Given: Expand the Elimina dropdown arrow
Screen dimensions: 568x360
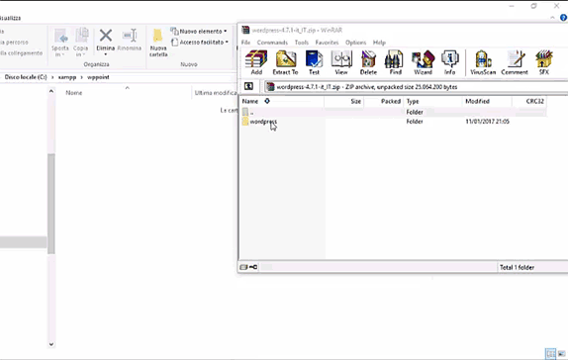Looking at the screenshot, I should pyautogui.click(x=106, y=54).
